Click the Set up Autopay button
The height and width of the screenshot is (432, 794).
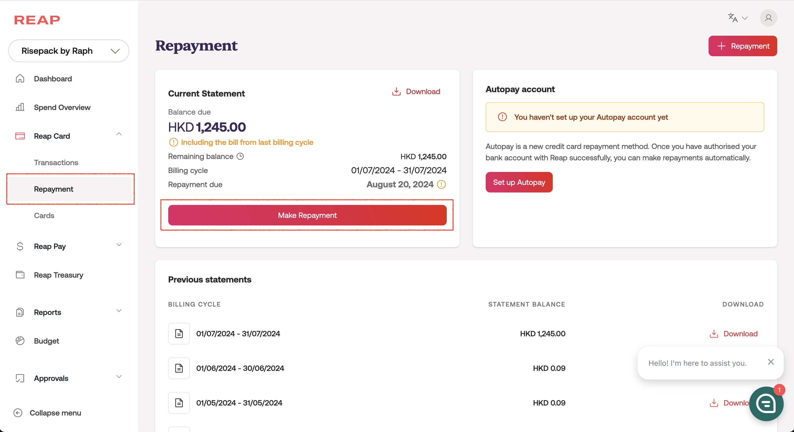(519, 182)
